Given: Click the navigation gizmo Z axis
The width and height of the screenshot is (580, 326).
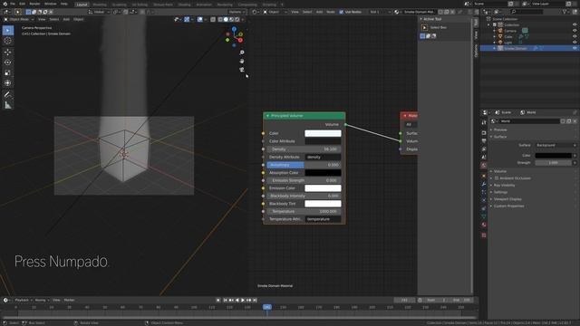Looking at the screenshot, I should (234, 28).
